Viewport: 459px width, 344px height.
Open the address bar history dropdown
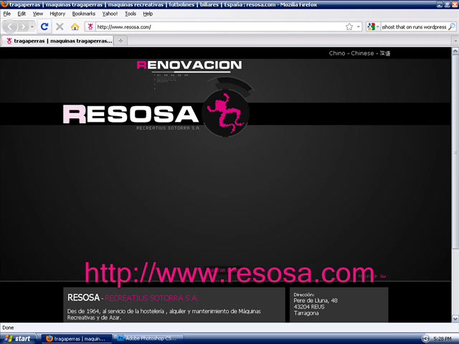coord(359,27)
